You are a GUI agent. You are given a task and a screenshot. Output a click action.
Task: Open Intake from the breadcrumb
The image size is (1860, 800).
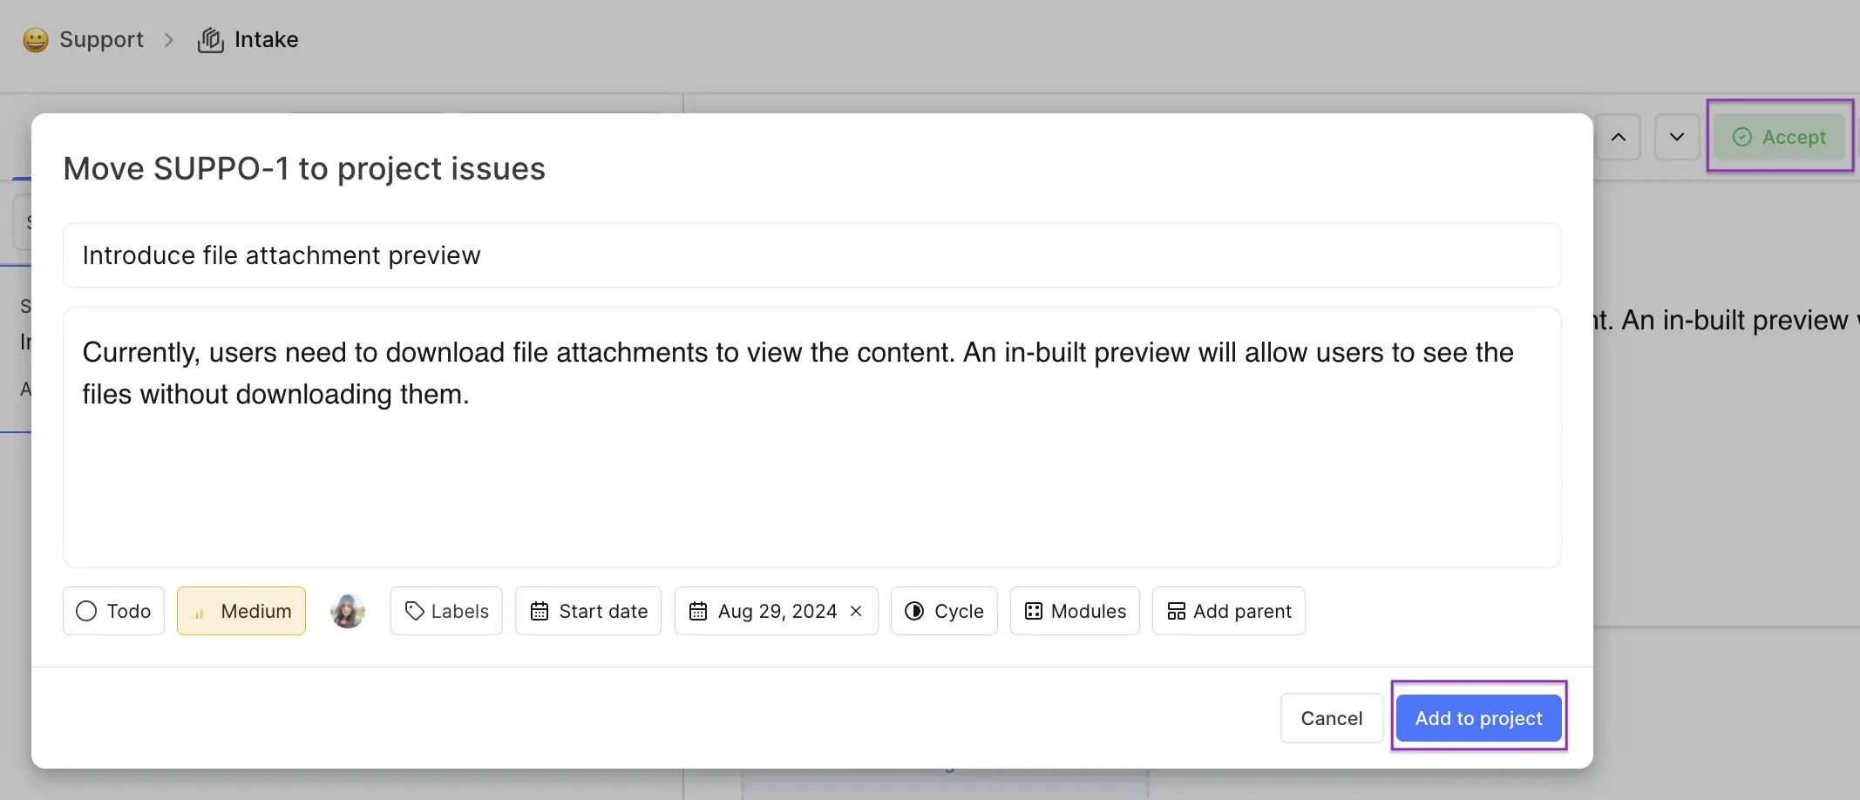click(x=267, y=40)
